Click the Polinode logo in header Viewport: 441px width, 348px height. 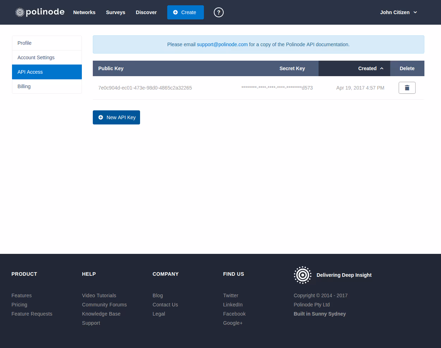tap(40, 12)
